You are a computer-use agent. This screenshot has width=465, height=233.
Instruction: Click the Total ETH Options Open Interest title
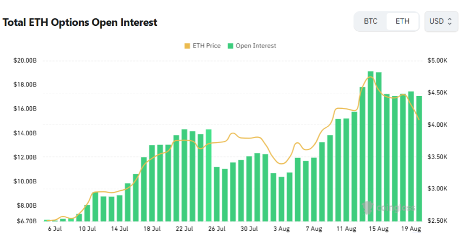point(80,23)
